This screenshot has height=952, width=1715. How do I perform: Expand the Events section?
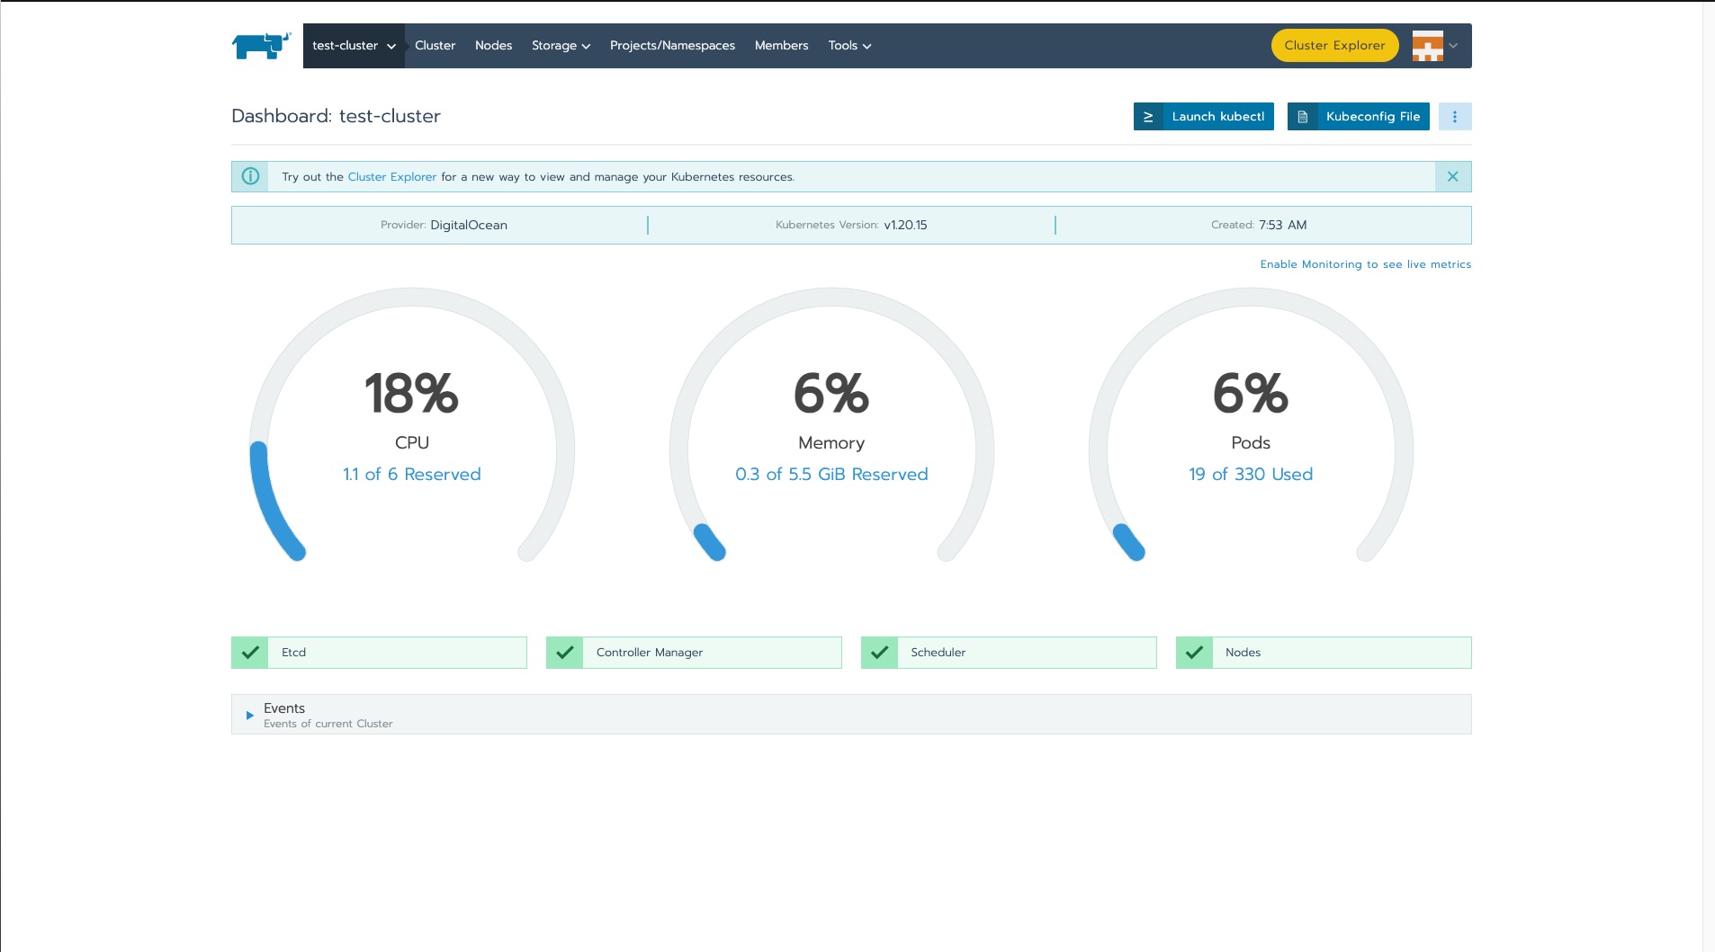point(250,715)
